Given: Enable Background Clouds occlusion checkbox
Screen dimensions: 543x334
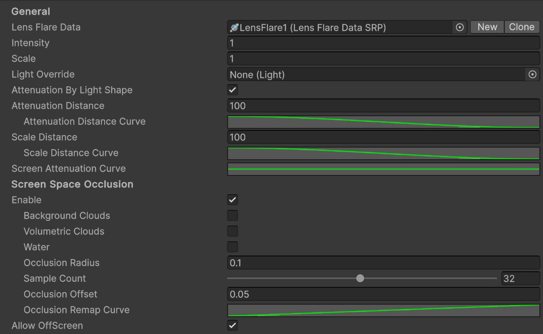Looking at the screenshot, I should click(233, 216).
